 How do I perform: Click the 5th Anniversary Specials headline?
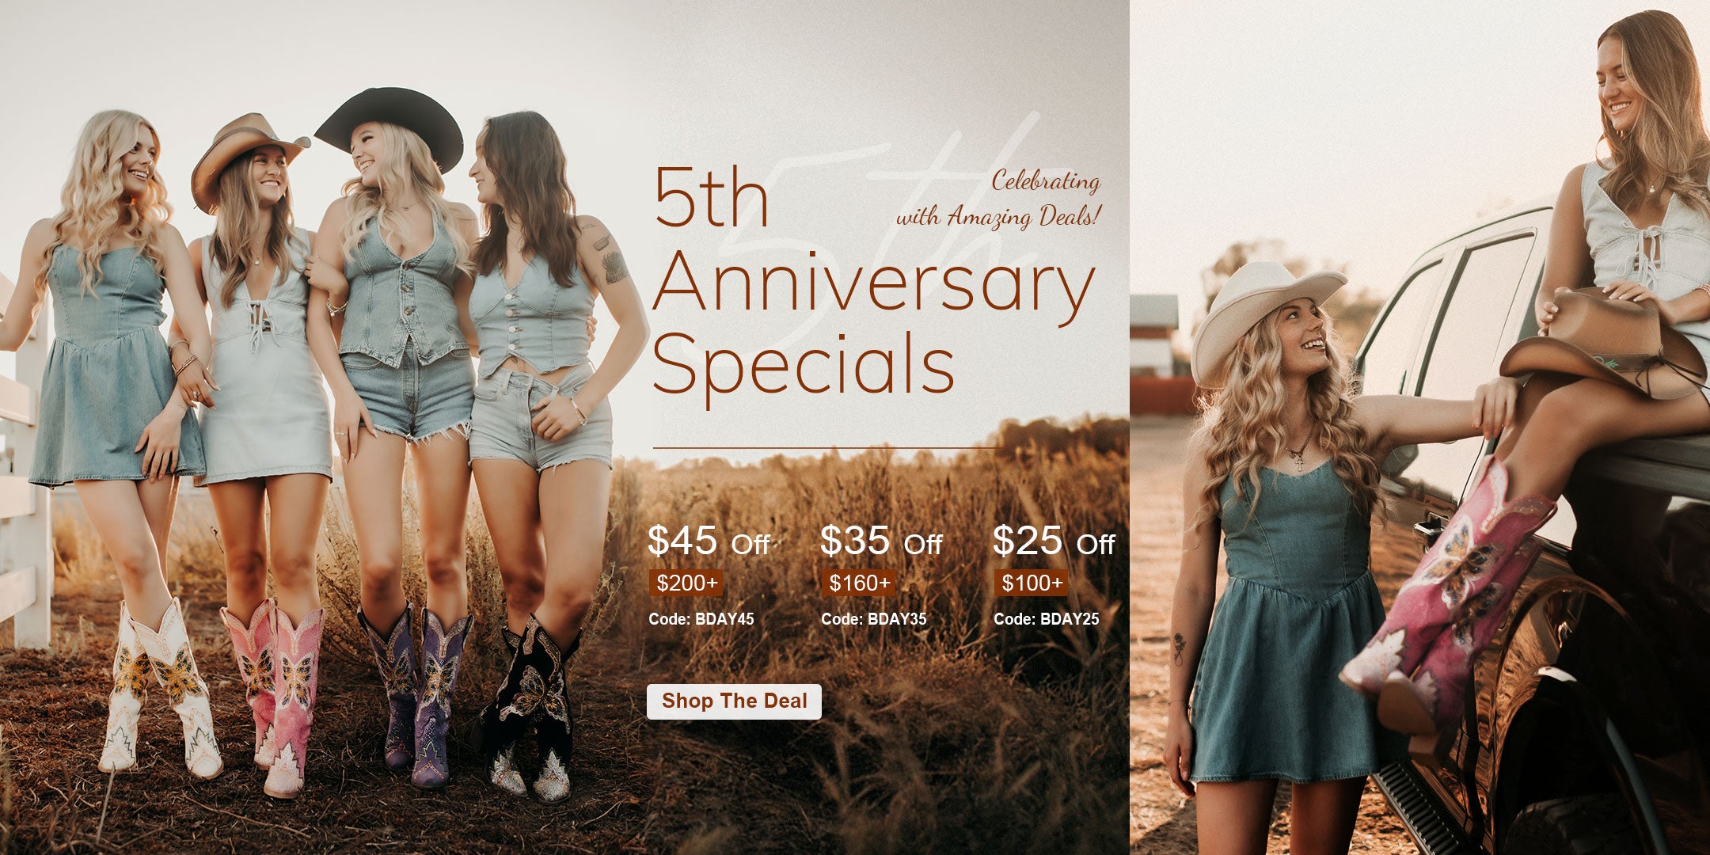tap(871, 281)
